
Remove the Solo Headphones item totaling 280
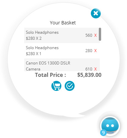point(95,51)
